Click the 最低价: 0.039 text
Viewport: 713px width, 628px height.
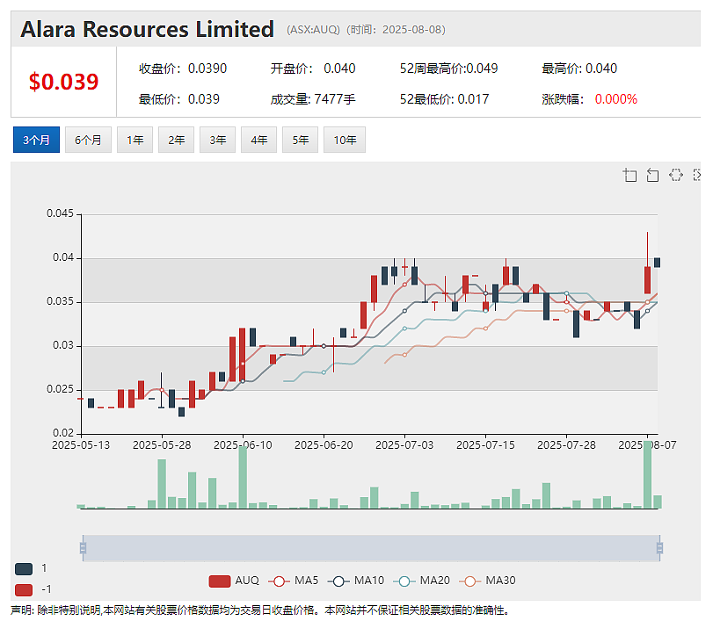179,99
